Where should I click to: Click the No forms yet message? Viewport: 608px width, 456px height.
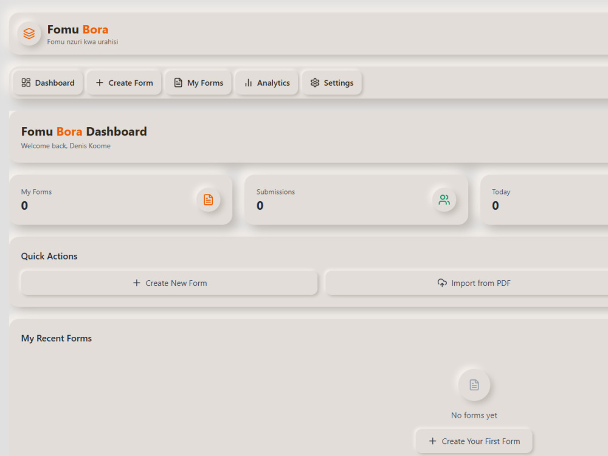pos(474,415)
